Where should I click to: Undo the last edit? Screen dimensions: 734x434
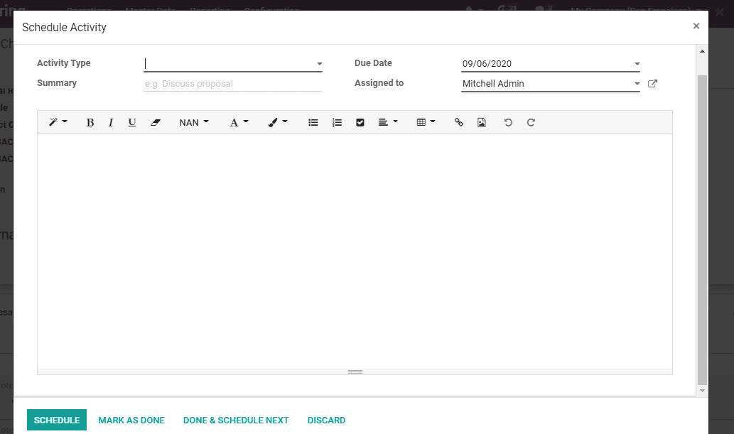(508, 122)
